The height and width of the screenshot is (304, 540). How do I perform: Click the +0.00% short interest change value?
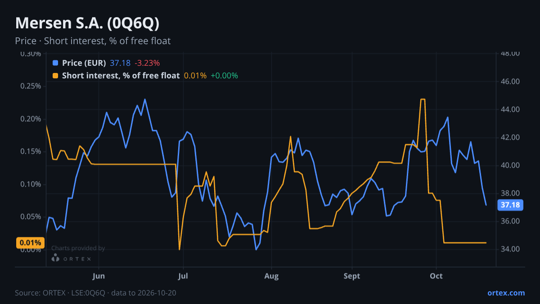click(224, 76)
